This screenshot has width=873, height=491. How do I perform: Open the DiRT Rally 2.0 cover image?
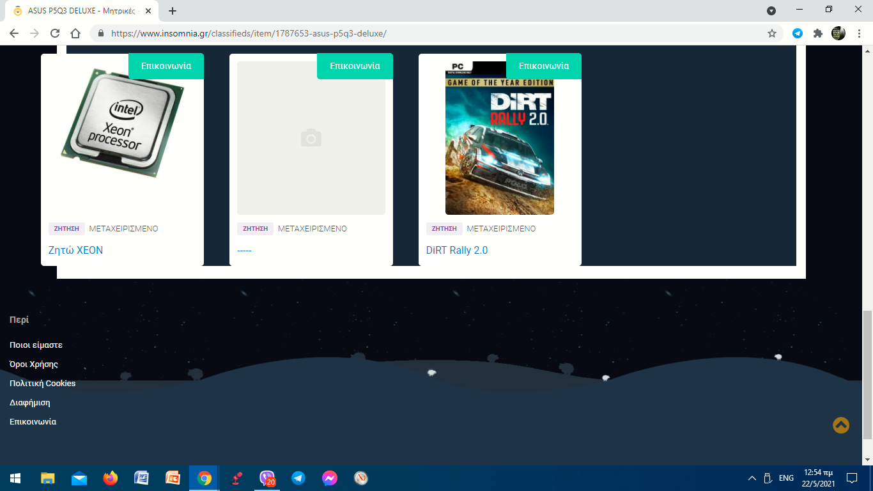point(500,138)
